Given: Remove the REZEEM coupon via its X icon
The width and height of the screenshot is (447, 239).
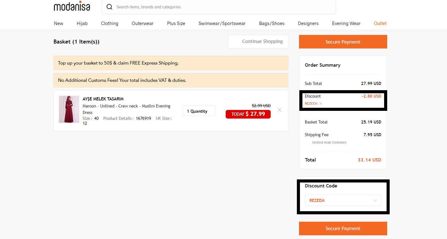Looking at the screenshot, I should (x=320, y=103).
